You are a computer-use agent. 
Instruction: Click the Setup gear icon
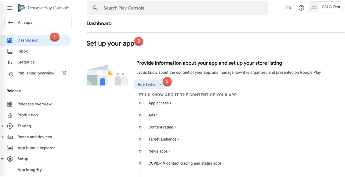(10, 159)
